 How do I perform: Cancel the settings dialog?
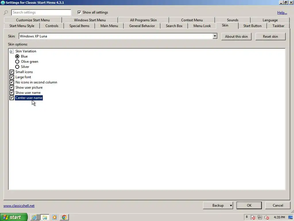(x=278, y=205)
